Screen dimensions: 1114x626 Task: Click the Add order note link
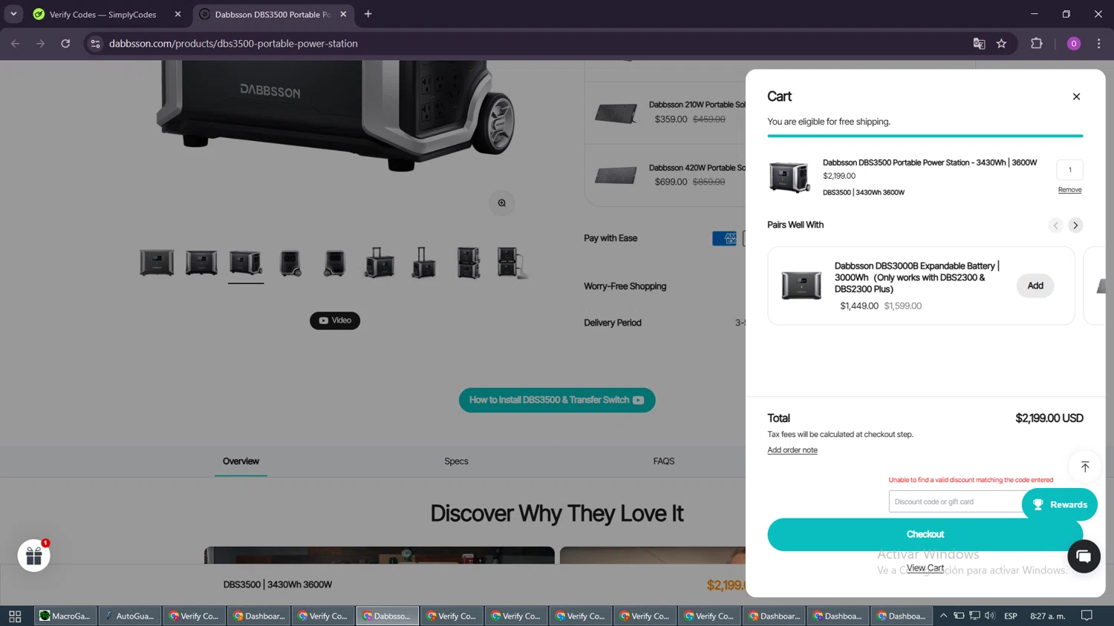[792, 450]
